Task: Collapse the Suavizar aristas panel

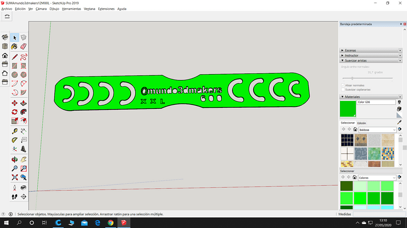Action: [371, 60]
